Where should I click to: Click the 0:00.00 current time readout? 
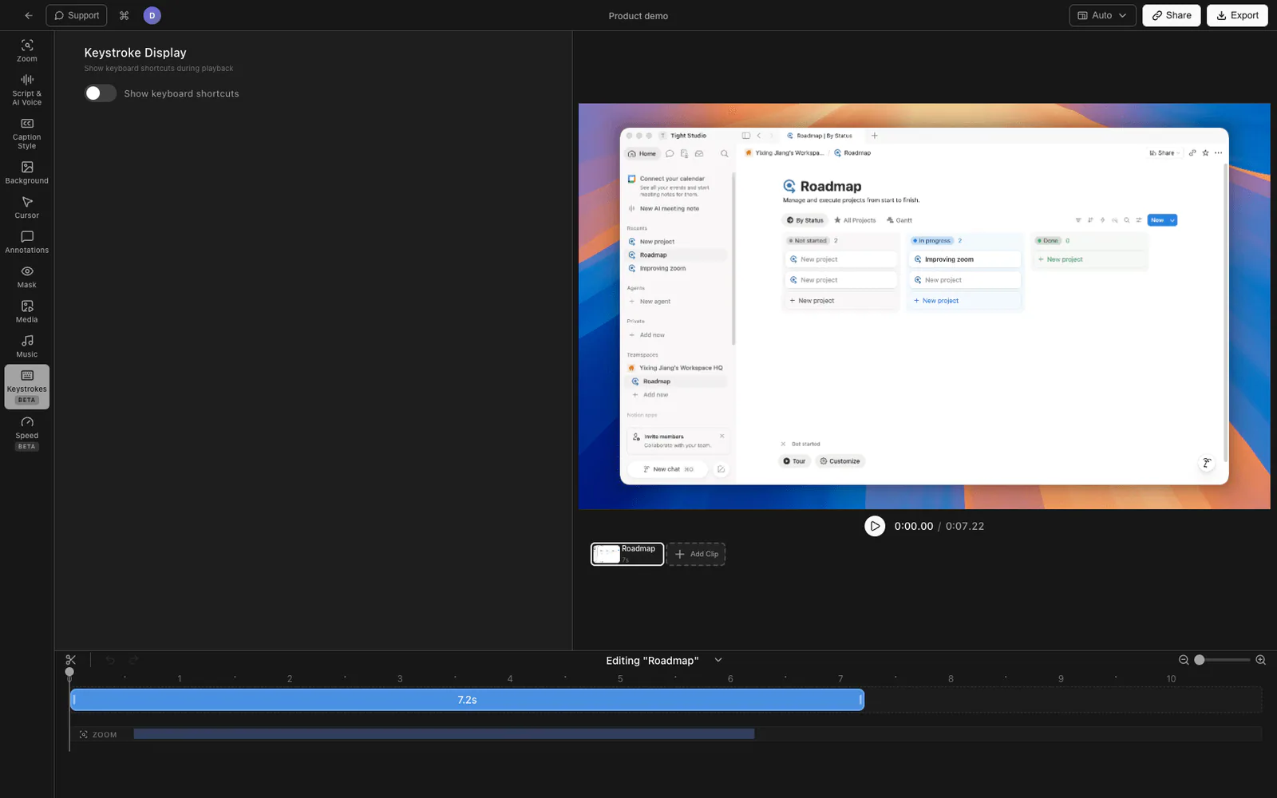913,527
